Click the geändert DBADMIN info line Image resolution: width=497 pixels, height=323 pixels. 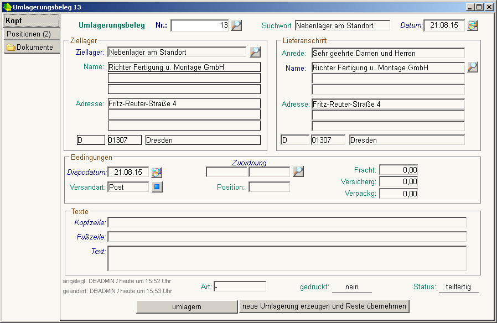(117, 291)
